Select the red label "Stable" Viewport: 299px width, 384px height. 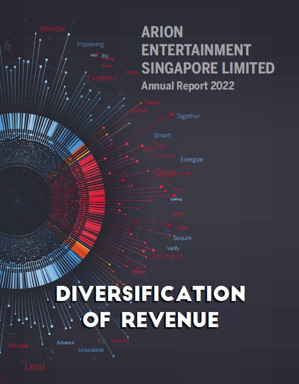pyautogui.click(x=152, y=102)
